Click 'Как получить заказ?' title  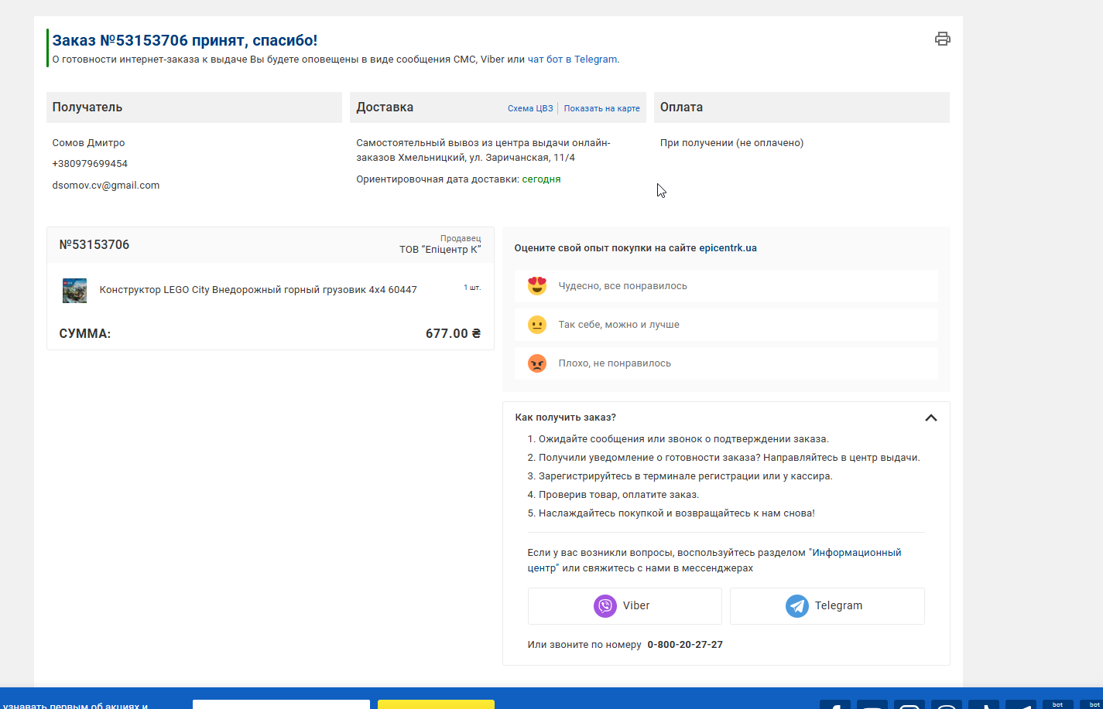566,418
